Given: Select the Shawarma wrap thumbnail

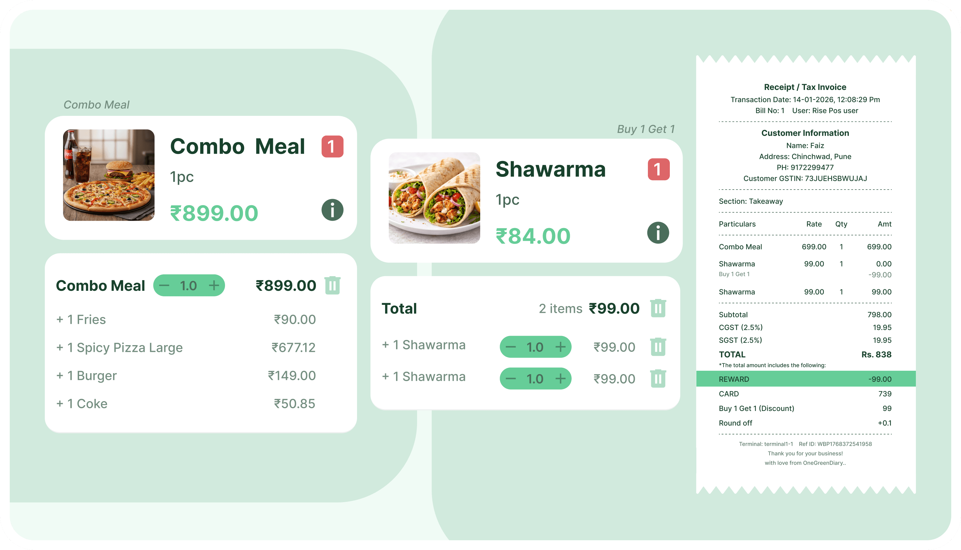Looking at the screenshot, I should [435, 198].
